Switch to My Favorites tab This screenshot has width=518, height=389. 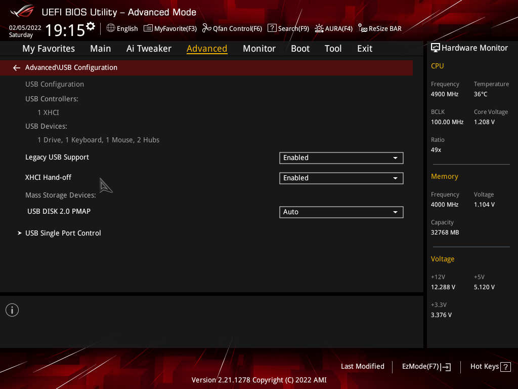point(49,49)
